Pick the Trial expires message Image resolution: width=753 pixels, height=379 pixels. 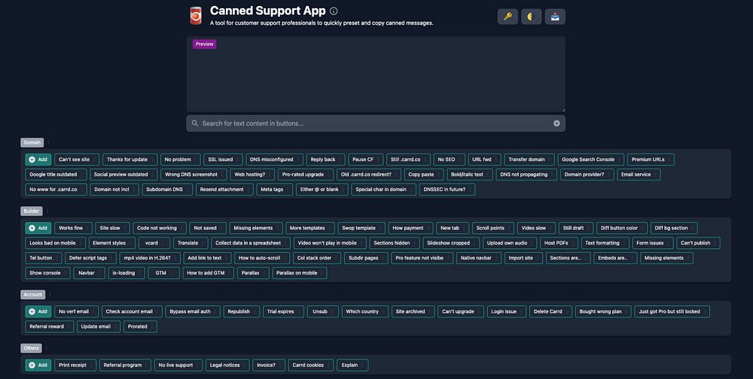pyautogui.click(x=283, y=311)
